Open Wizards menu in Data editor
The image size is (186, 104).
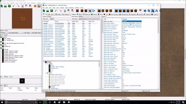62,8
